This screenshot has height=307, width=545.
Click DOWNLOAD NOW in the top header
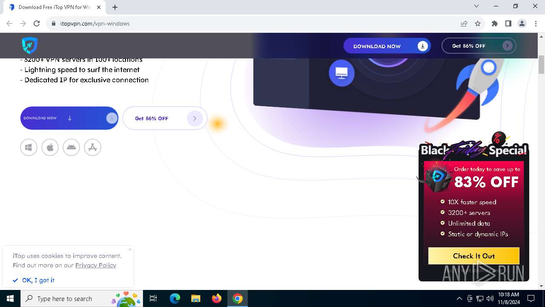tap(387, 46)
